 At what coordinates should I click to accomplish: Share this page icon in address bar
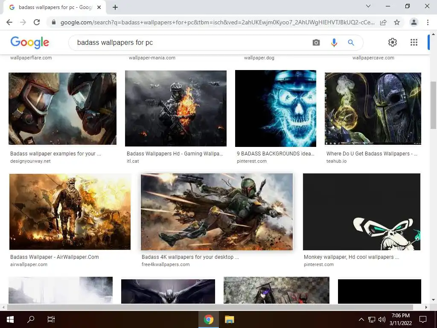(383, 22)
